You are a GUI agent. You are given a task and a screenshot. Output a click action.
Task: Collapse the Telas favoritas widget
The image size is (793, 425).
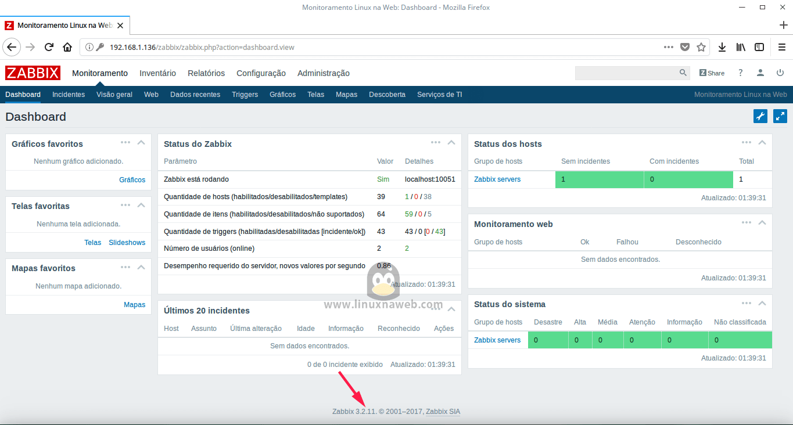[x=141, y=204]
